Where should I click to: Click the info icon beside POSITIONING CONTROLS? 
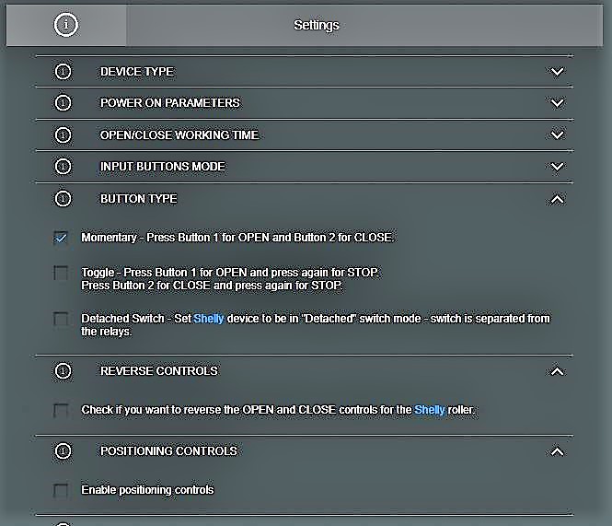pyautogui.click(x=63, y=451)
